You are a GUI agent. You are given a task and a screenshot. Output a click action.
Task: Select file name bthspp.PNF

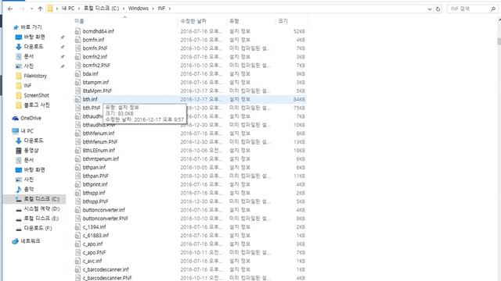tap(96, 201)
